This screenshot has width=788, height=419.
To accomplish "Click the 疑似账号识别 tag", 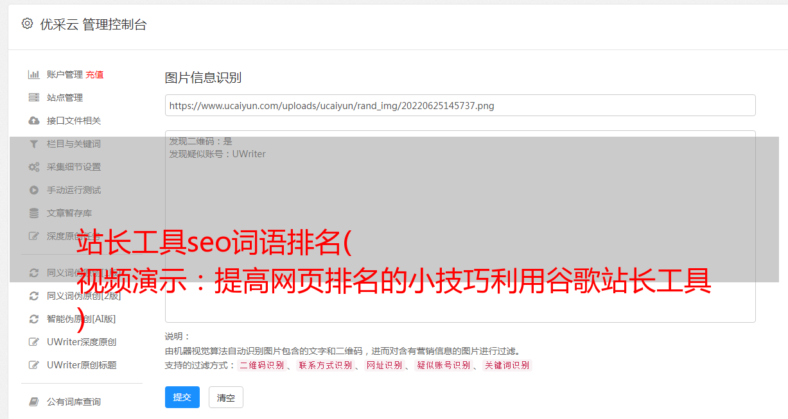I will (x=444, y=365).
